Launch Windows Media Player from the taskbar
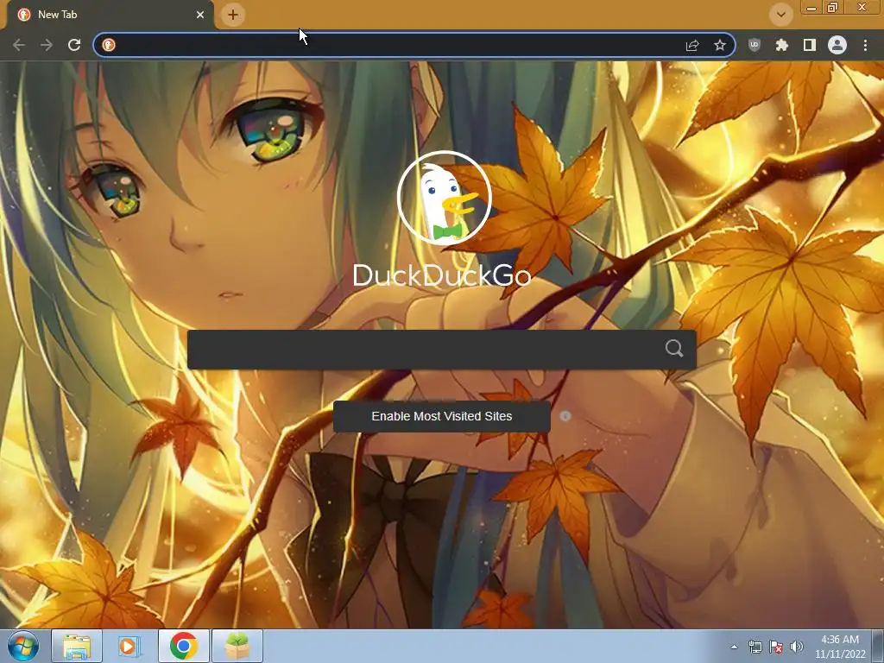Screen dimensions: 884x663 tap(129, 646)
